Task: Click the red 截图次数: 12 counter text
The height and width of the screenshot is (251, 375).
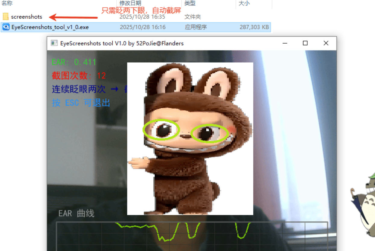Action: coord(79,76)
